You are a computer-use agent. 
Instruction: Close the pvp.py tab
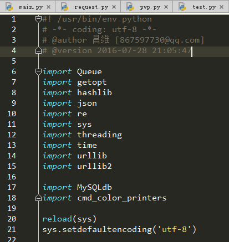click(166, 7)
